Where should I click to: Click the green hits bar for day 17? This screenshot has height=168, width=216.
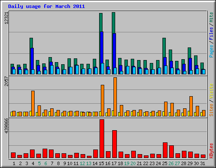pyautogui.click(x=113, y=23)
